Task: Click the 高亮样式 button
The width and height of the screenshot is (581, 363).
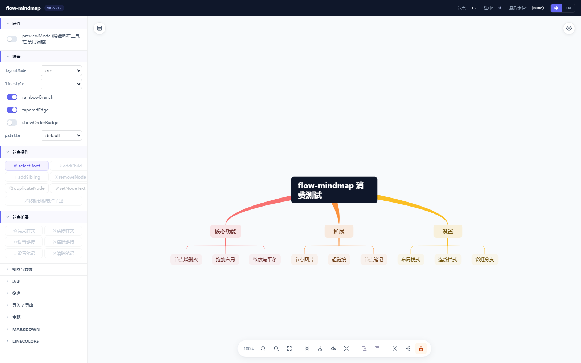Action: (x=24, y=231)
